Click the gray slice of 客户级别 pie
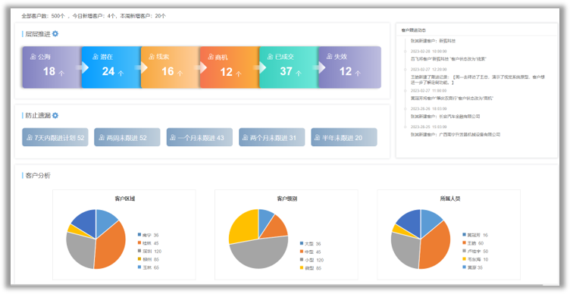570x294 pixels. click(260, 255)
